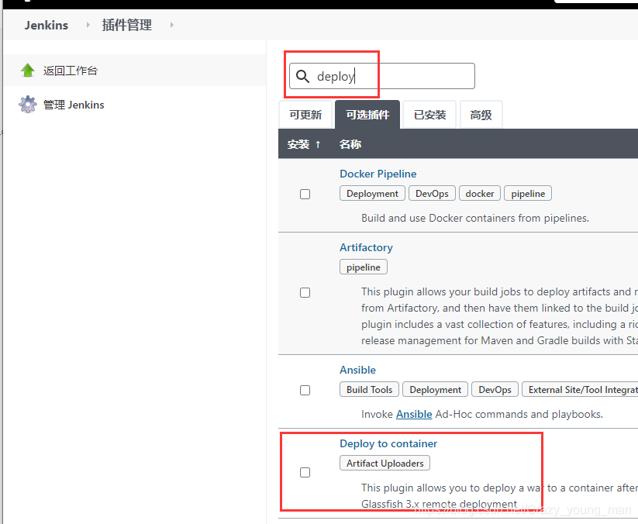Viewport: 638px width, 524px height.
Task: Click the green up-arrow return icon
Action: pyautogui.click(x=28, y=71)
